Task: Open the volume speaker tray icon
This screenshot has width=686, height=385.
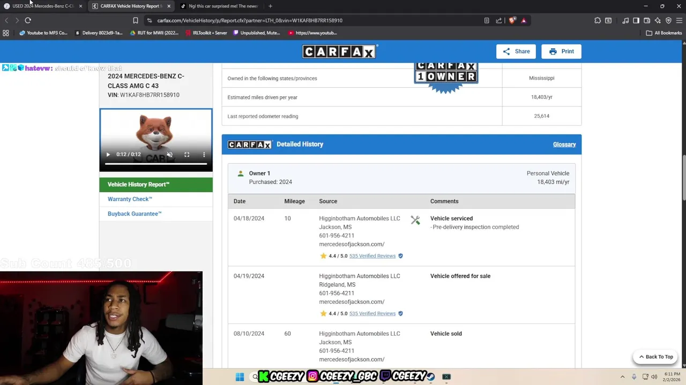Action: click(654, 377)
